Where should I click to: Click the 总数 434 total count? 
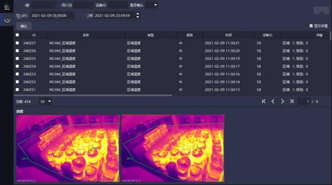(23, 102)
